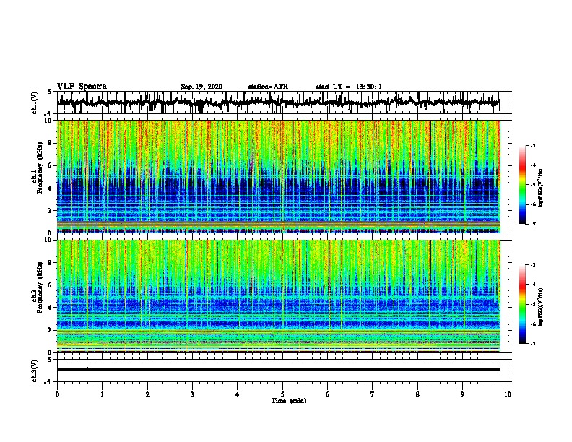Click the 'ch.3(V)' vertical axis label
Image resolution: width=572 pixels, height=442 pixels.
point(35,370)
